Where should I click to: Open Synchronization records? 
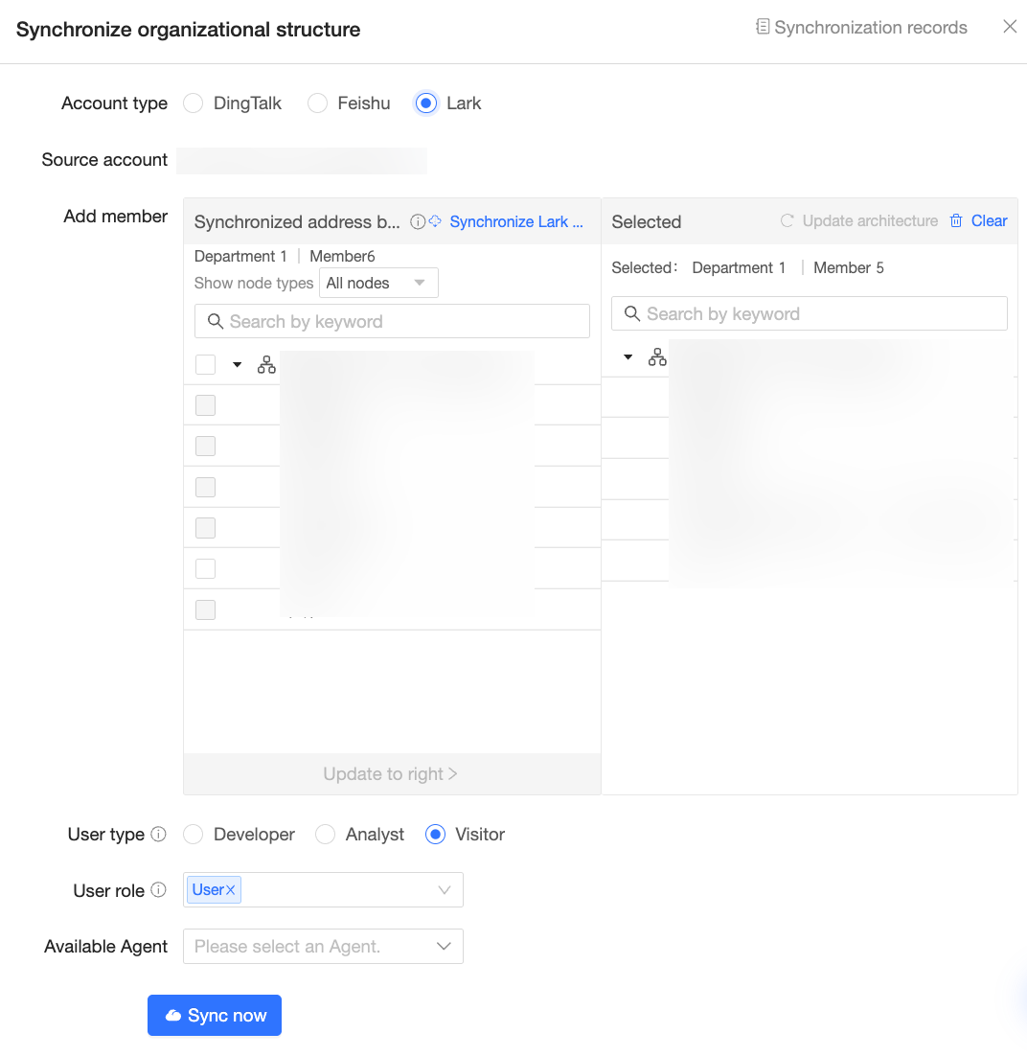coord(861,28)
